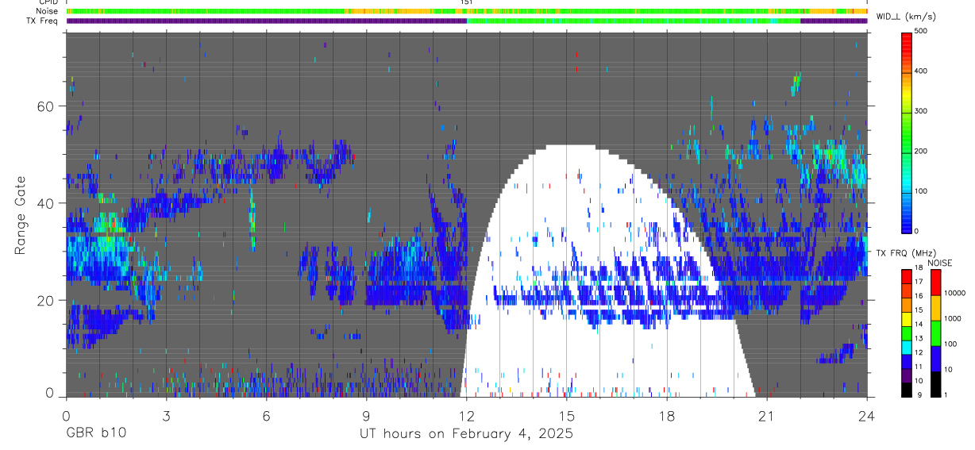Click the "10000" tick on NOISE legend
This screenshot has width=975, height=450.
click(954, 293)
